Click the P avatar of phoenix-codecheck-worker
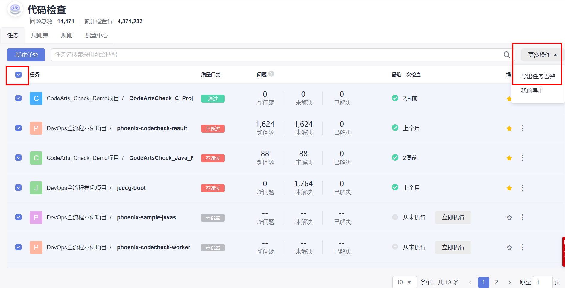This screenshot has height=288, width=565. pyautogui.click(x=36, y=248)
